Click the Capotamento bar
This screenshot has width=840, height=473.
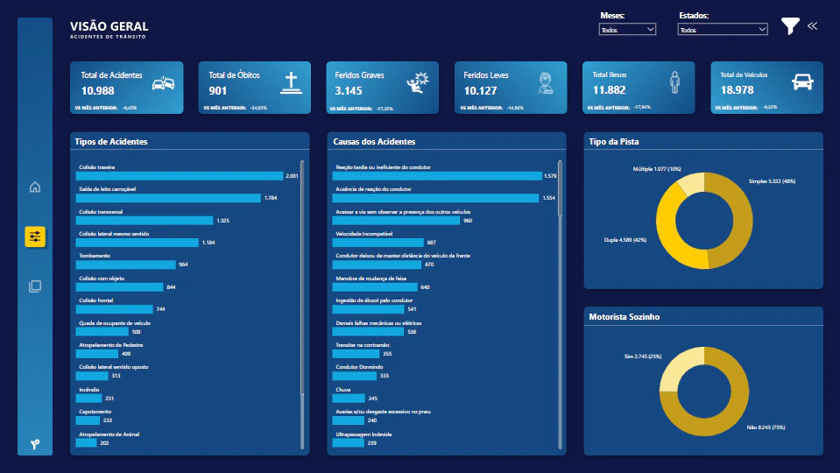point(88,420)
